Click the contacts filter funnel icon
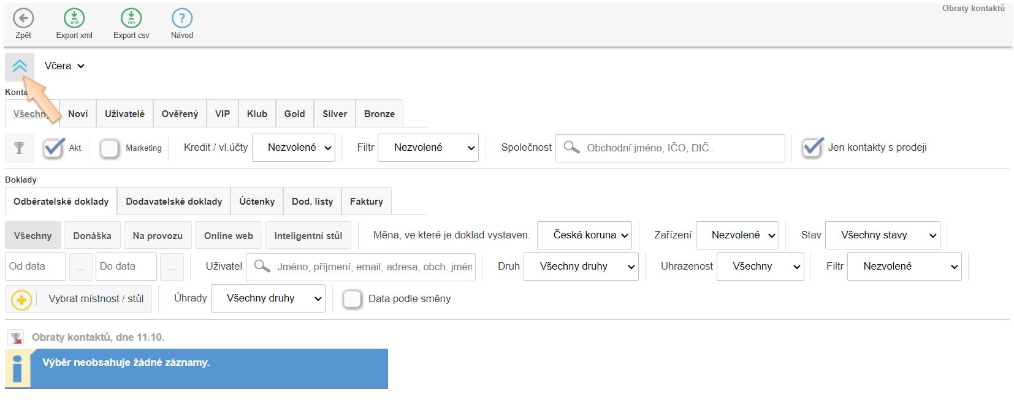1014x402 pixels. pyautogui.click(x=20, y=148)
